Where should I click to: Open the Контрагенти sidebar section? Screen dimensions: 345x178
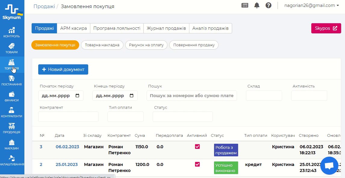[12, 113]
